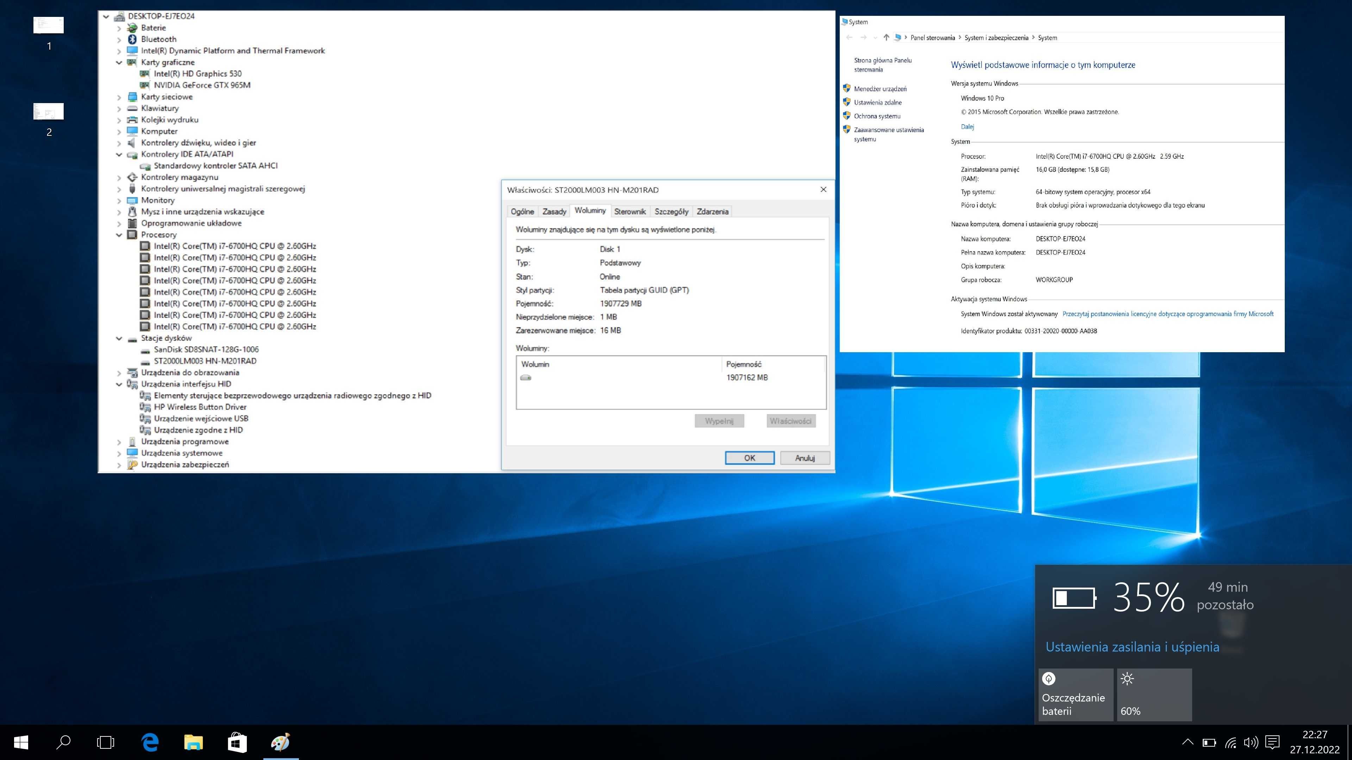Click the Kolejki wydruku printer icon

[132, 120]
